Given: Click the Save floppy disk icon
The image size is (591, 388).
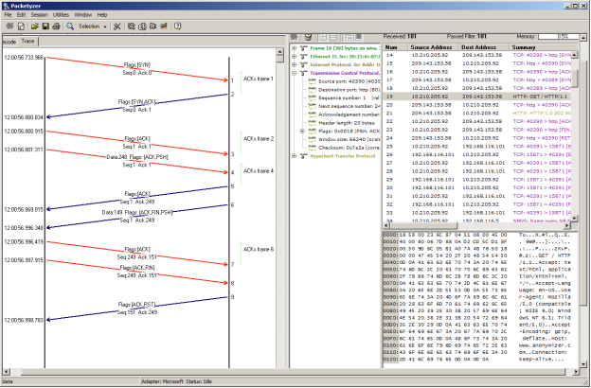Looking at the screenshot, I should [44, 26].
